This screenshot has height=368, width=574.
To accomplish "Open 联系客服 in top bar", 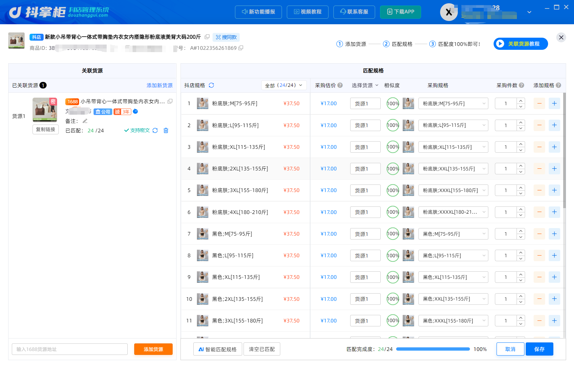I will pyautogui.click(x=354, y=12).
